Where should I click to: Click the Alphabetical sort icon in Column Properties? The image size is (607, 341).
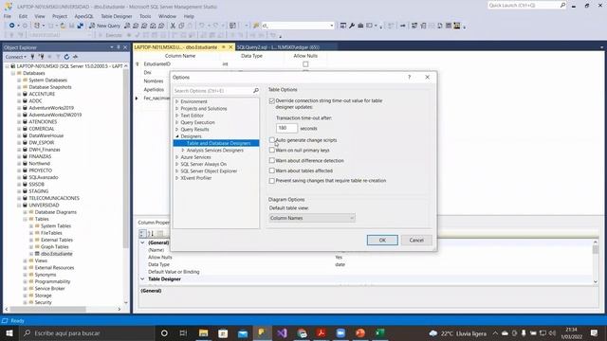click(x=151, y=233)
